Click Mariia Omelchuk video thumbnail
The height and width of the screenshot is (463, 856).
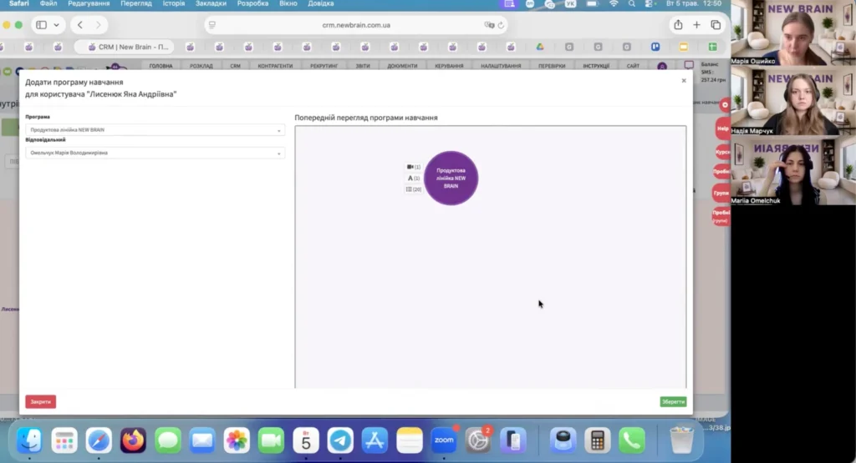793,170
